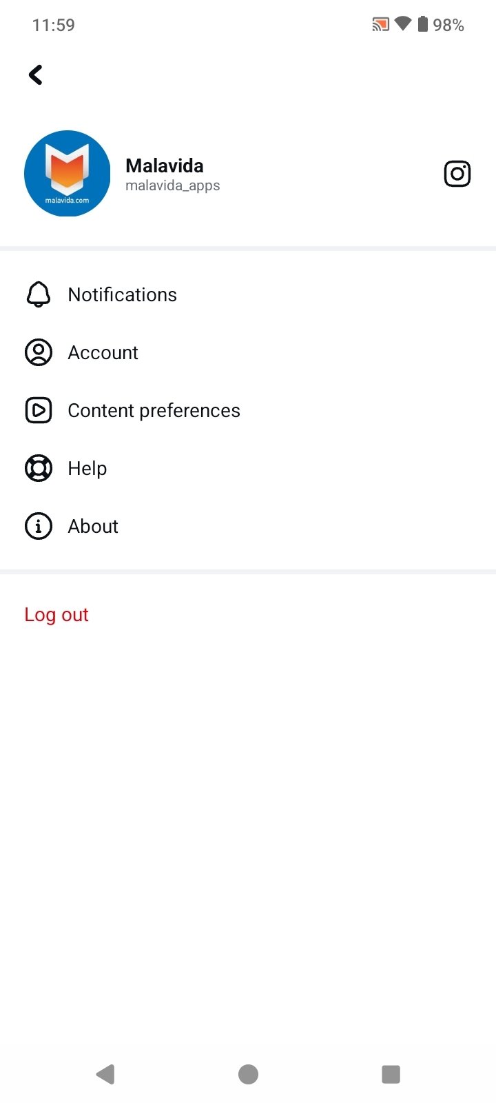Tap the back arrow at the top
This screenshot has height=1103, width=496.
(x=36, y=74)
